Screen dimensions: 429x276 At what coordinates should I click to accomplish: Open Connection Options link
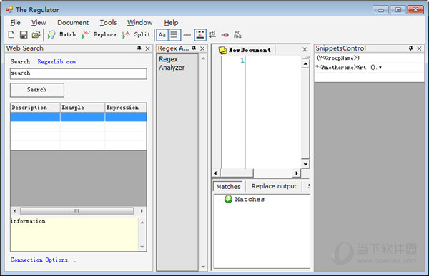pyautogui.click(x=43, y=260)
